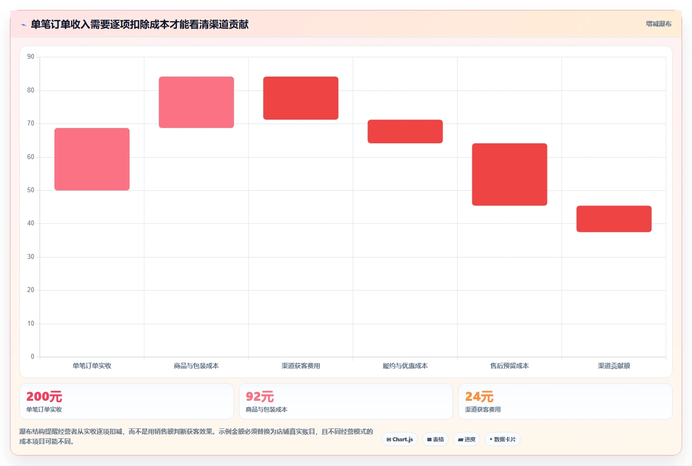Click y-axis tick label 40
Image resolution: width=692 pixels, height=466 pixels.
(x=31, y=223)
